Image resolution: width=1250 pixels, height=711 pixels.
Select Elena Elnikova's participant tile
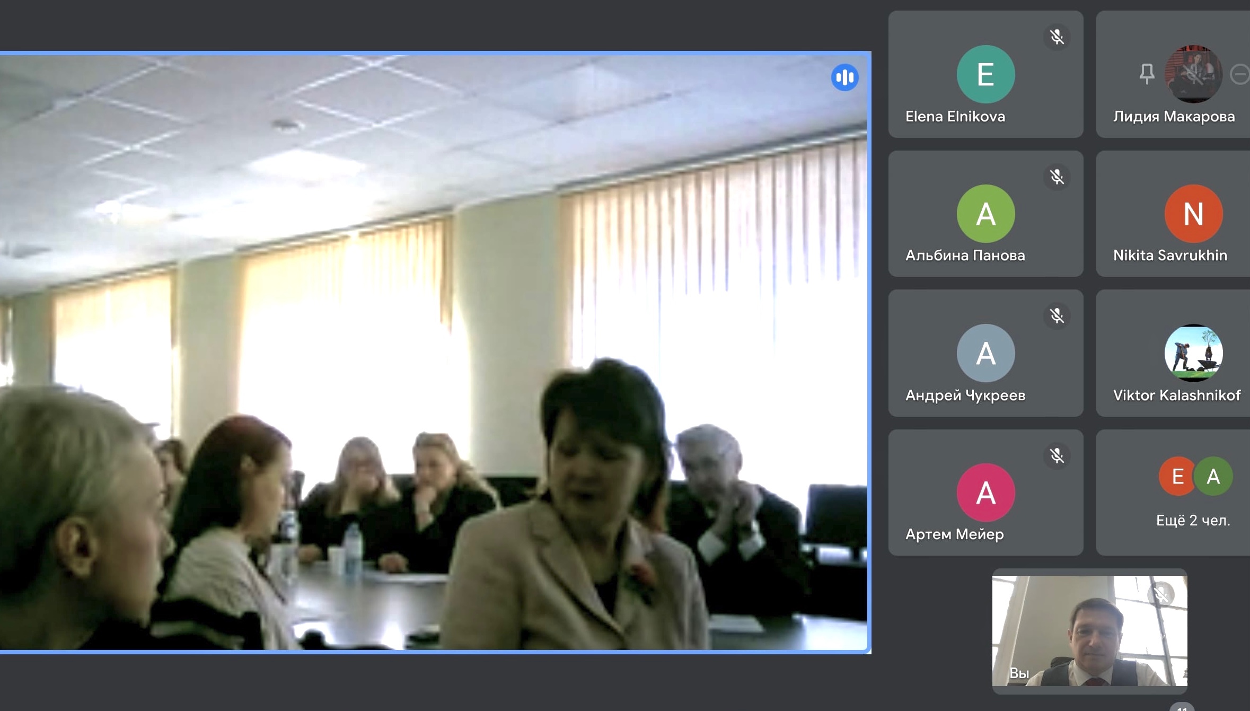pyautogui.click(x=985, y=74)
